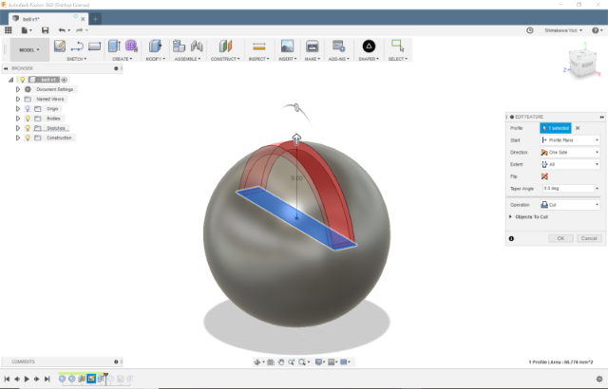Screen dimensions: 608x389
Task: Click the Insert image icon
Action: [287, 46]
